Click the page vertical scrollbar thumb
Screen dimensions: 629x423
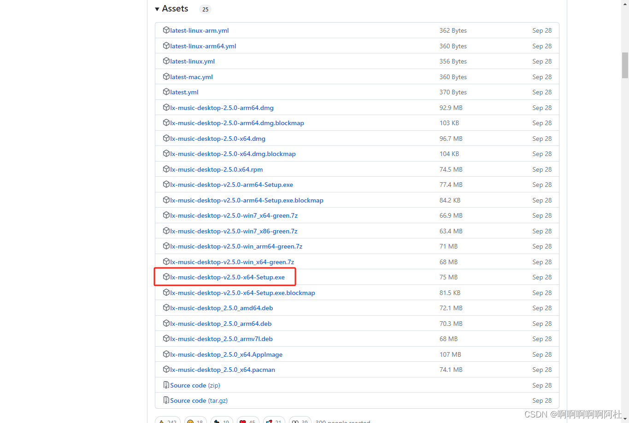click(x=625, y=65)
